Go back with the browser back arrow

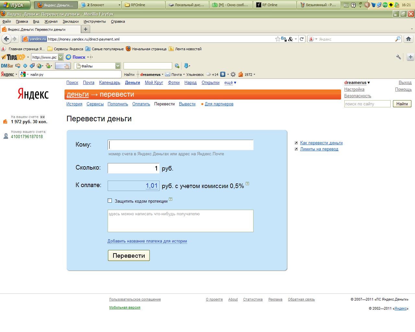pos(6,39)
